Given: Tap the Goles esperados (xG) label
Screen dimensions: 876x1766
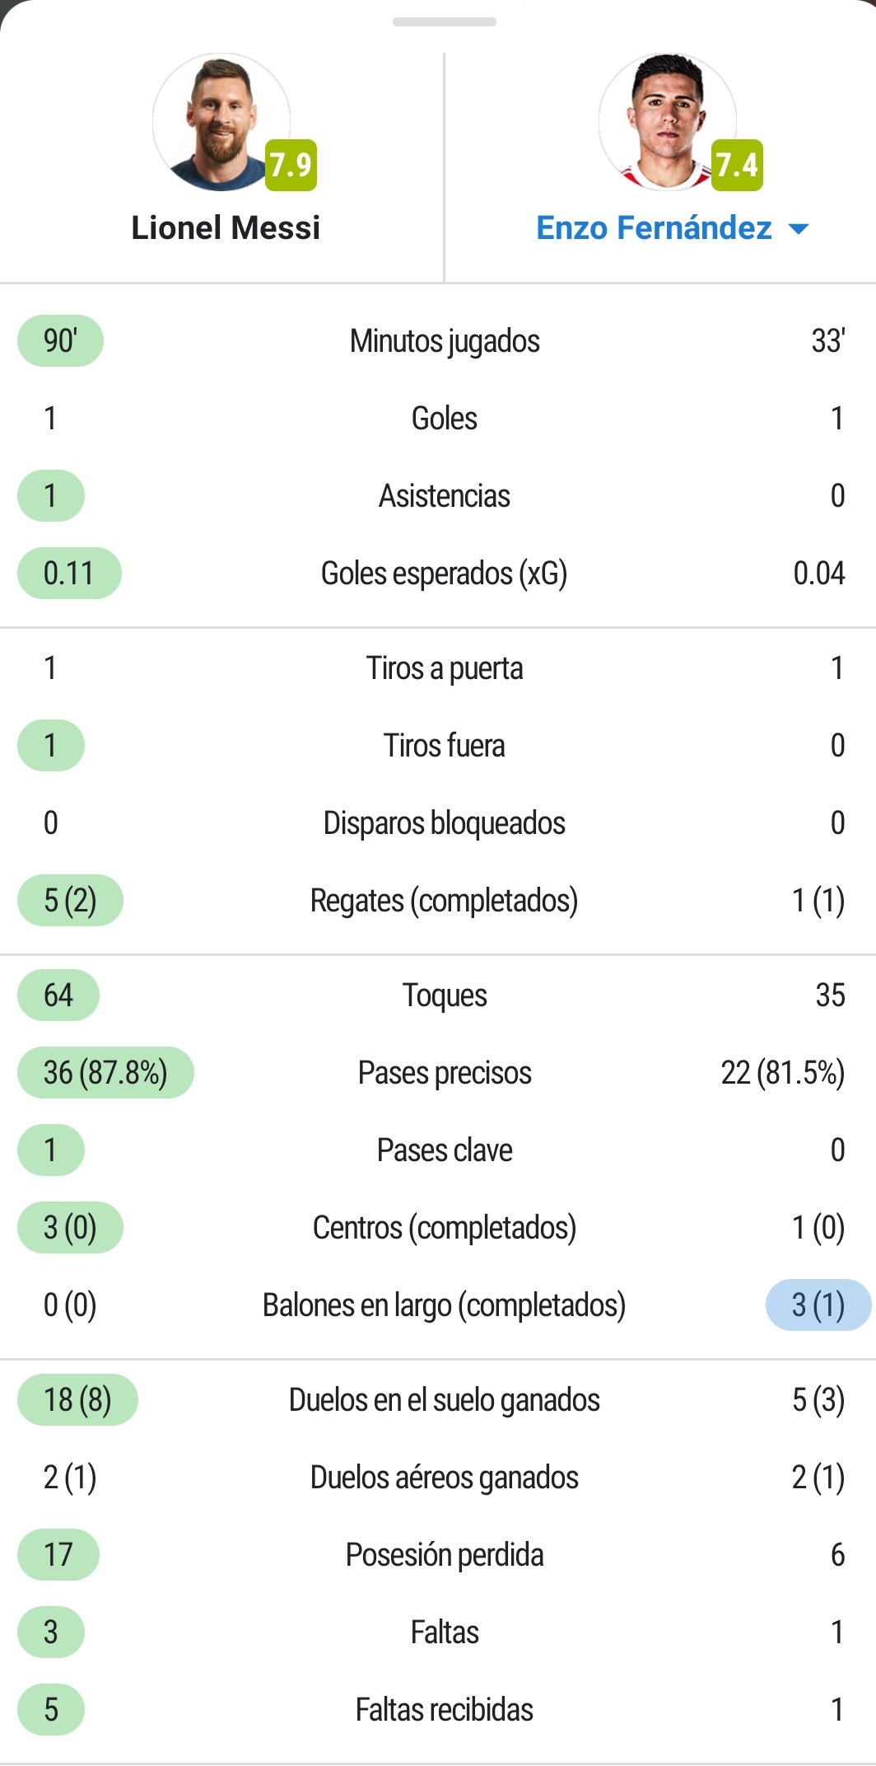Looking at the screenshot, I should [x=445, y=573].
